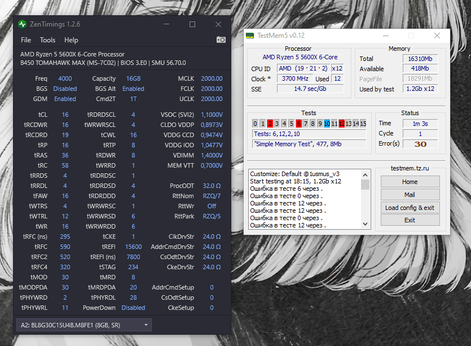The image size is (471, 346).
Task: Click the Home button in TestMem5
Action: click(410, 182)
